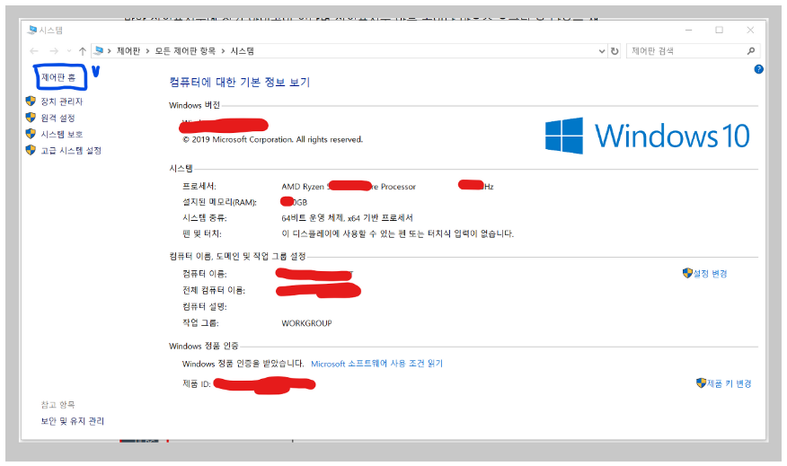The image size is (787, 466).
Task: Click the search magnifier icon
Action: point(751,50)
